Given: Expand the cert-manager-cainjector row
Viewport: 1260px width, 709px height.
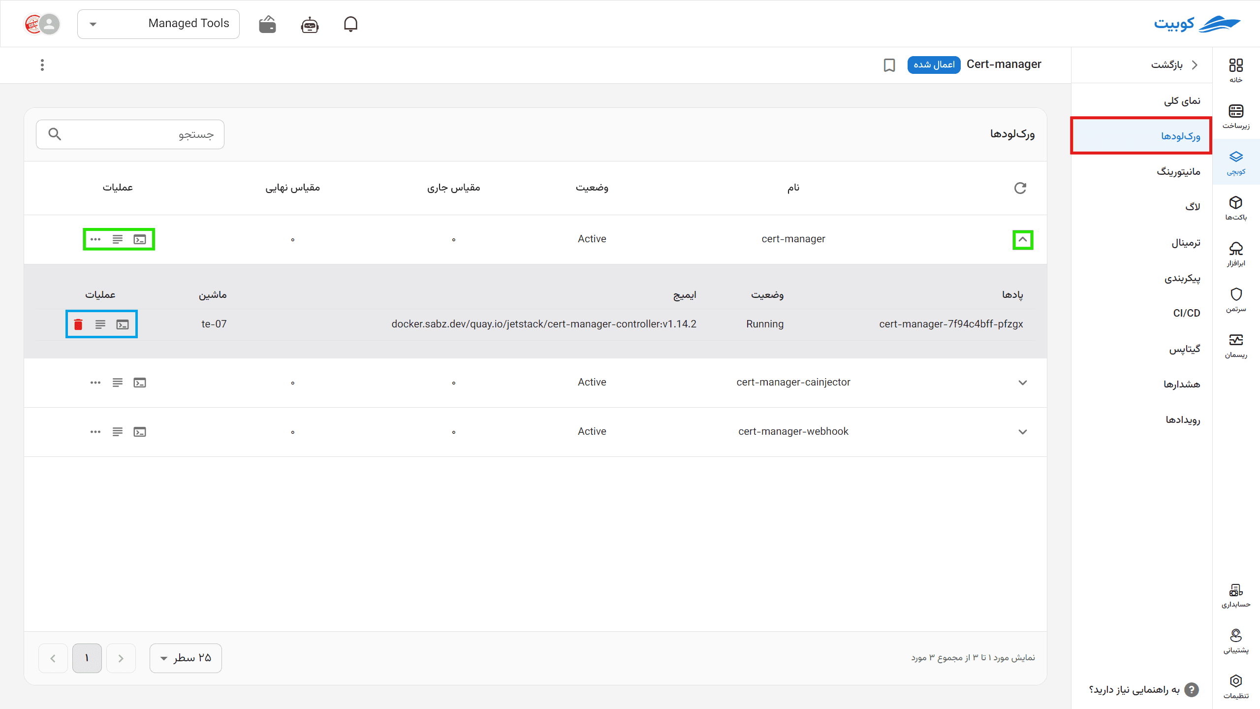Looking at the screenshot, I should pos(1023,383).
